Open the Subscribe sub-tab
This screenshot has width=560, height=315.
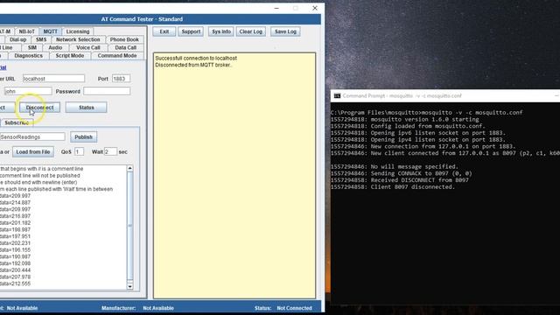point(17,122)
